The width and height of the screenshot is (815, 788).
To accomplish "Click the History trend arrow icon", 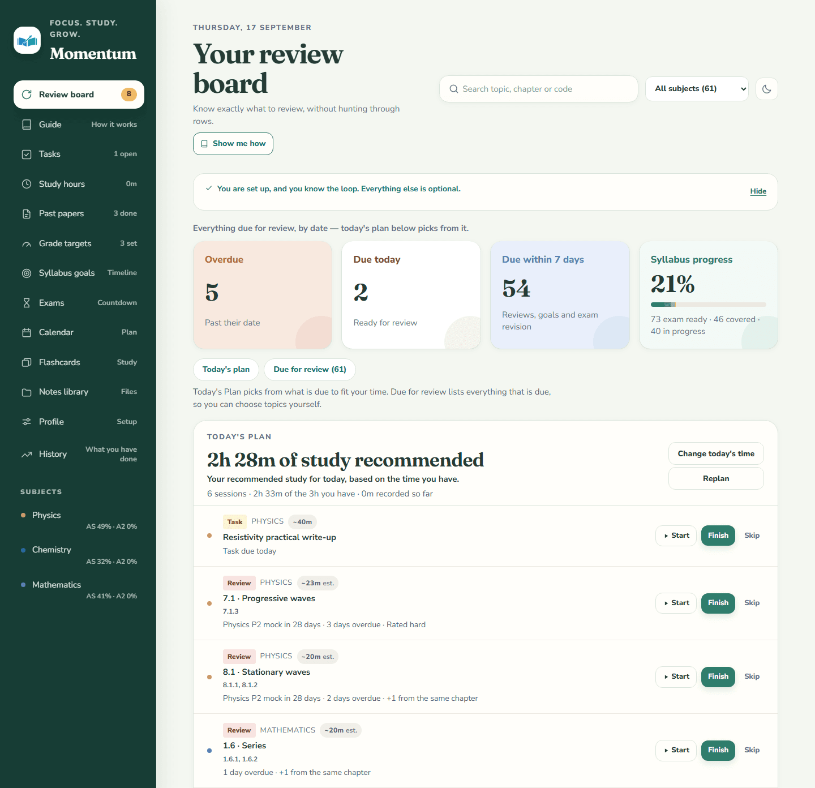I will point(27,455).
